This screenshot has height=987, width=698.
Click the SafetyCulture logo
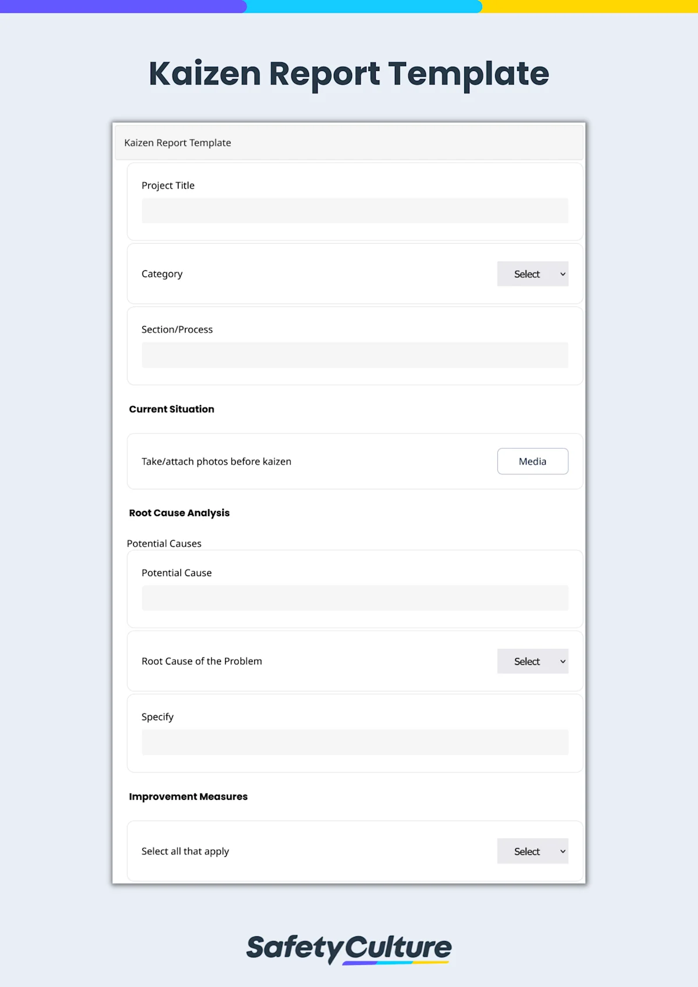click(348, 948)
